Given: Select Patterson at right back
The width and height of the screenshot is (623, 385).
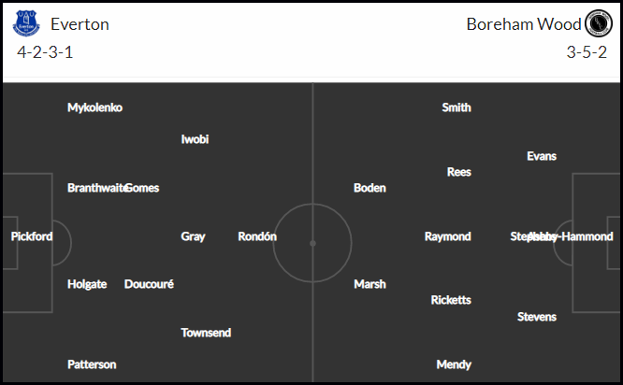Looking at the screenshot, I should 92,364.
